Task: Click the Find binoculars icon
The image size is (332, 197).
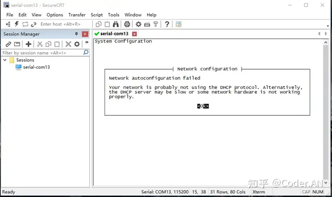Action: pyautogui.click(x=116, y=24)
